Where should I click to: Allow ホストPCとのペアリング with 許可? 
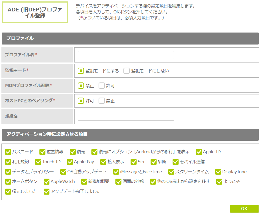[x=81, y=101]
